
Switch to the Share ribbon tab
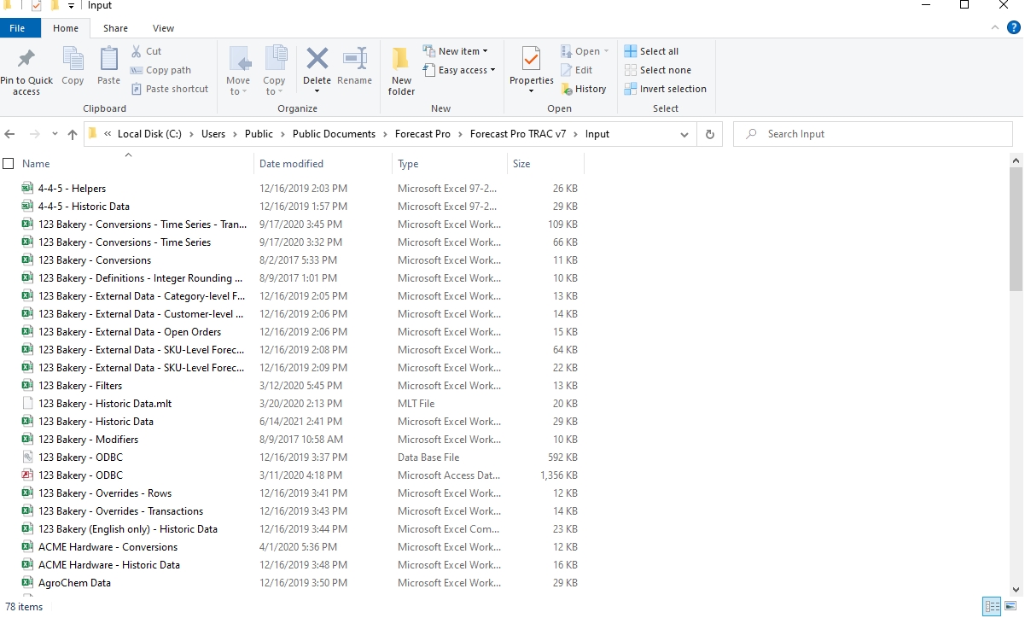115,28
